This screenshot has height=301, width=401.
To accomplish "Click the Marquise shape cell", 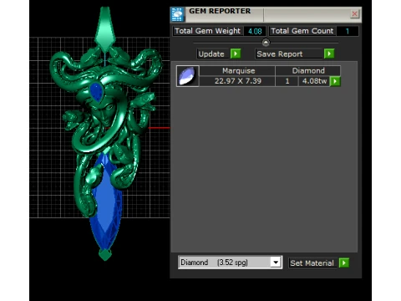I will click(x=237, y=71).
